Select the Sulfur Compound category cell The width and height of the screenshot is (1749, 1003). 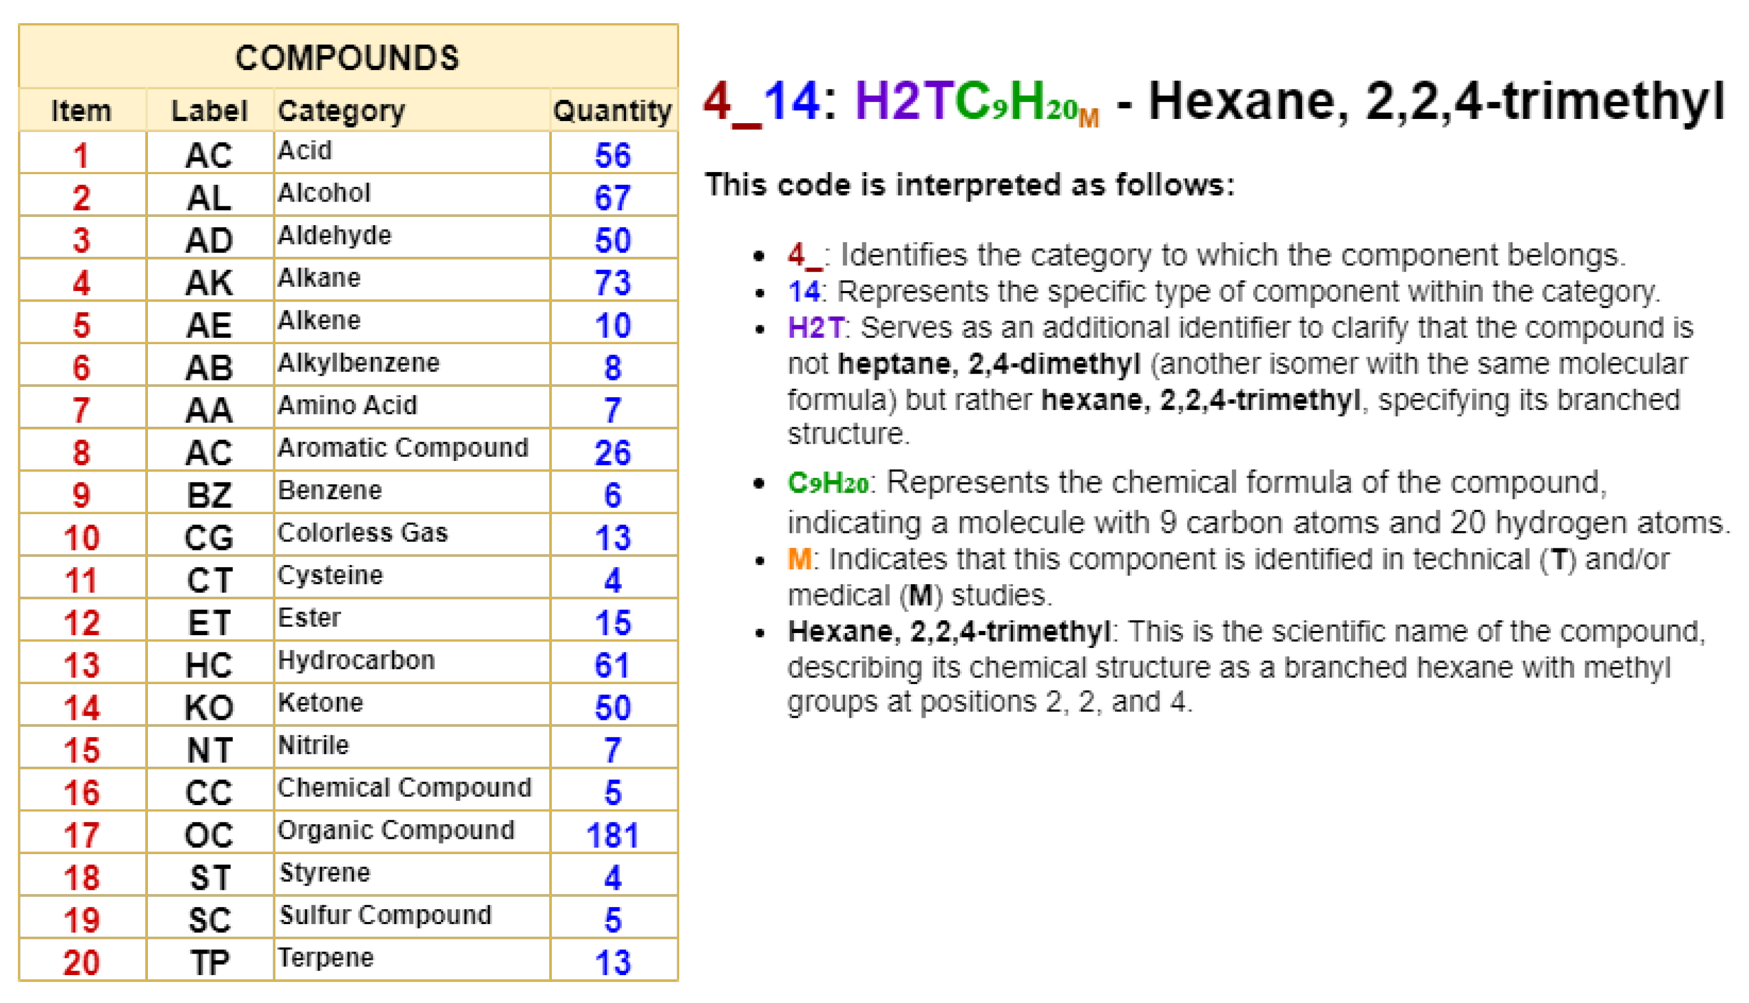(385, 915)
